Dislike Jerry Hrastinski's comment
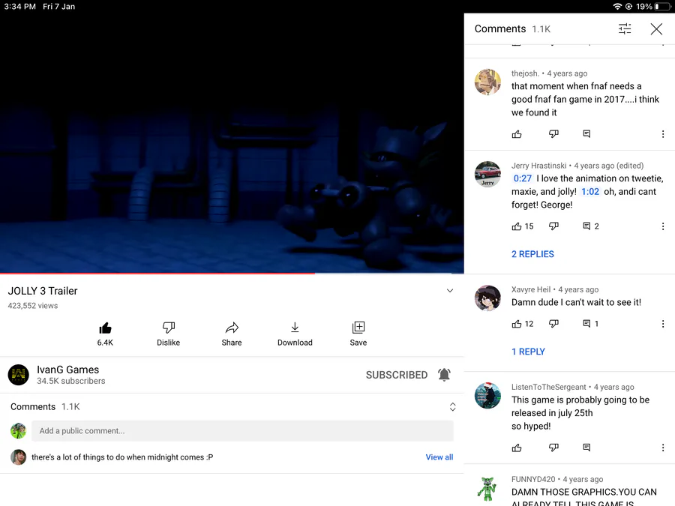675x506 pixels. 553,226
